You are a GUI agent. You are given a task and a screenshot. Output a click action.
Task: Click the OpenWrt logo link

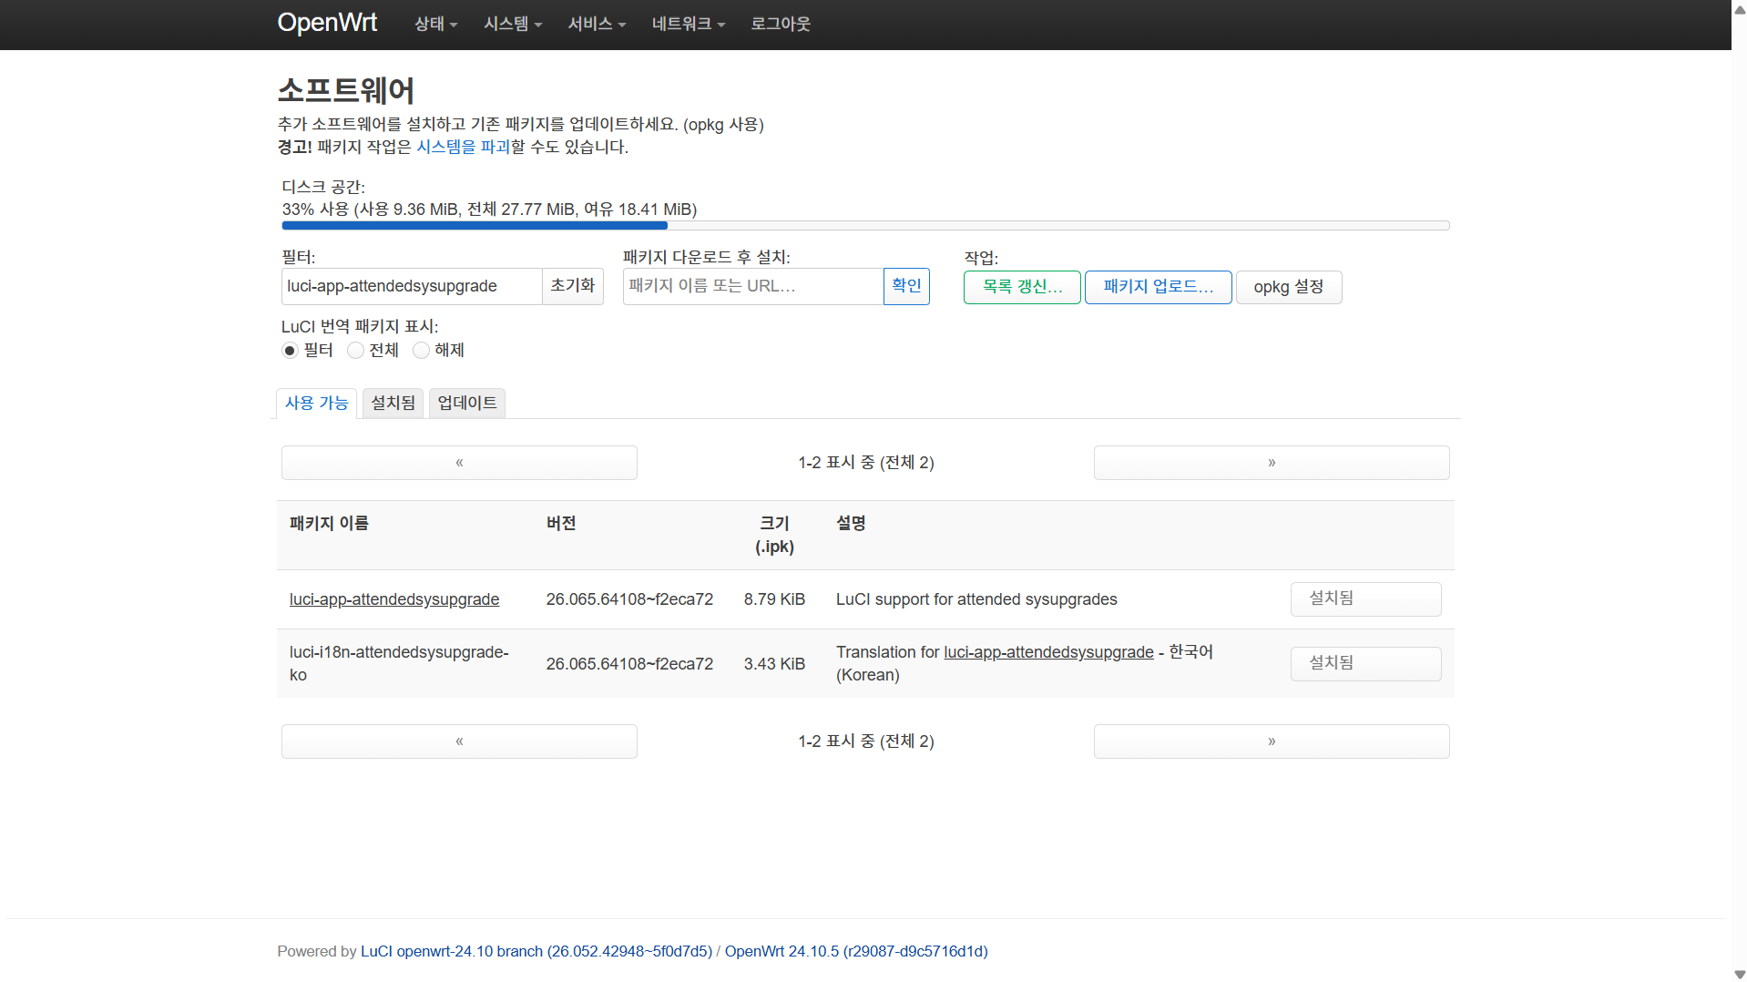tap(326, 23)
